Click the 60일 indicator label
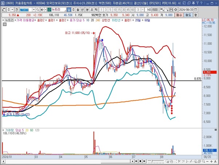The width and height of the screenshot is (219, 165). pyautogui.click(x=147, y=20)
